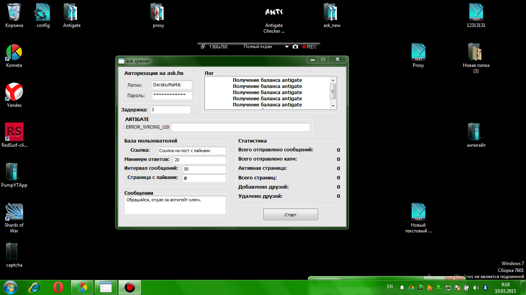Select the PumpYTApp desktop icon

(x=14, y=175)
